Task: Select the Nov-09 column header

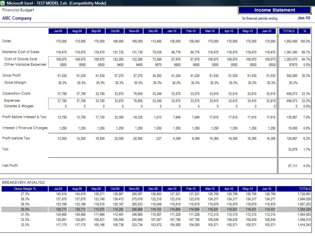Action: pyautogui.click(x=134, y=31)
